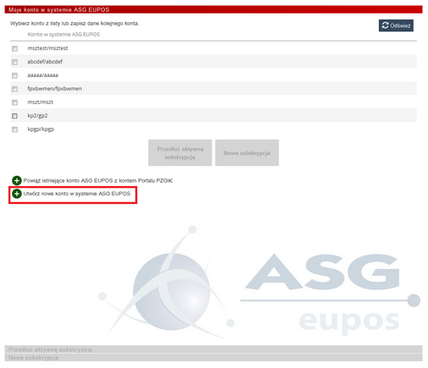428x368 pixels.
Task: Click green plus icon beside Powiąż istniejące konto
Action: [17, 180]
